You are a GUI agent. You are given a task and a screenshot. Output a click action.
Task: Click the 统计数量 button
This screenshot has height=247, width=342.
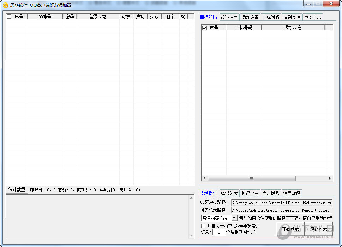[x=17, y=190]
